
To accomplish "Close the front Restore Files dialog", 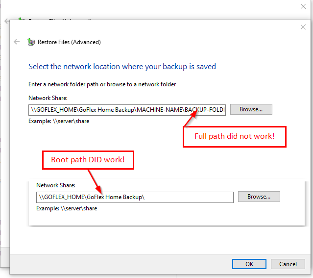I will coord(303,27).
